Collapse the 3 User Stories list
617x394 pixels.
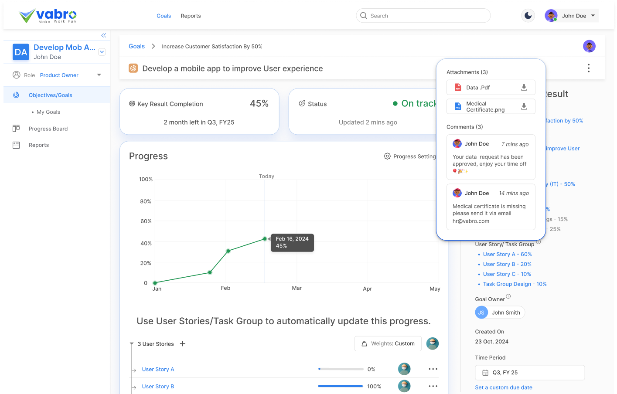click(132, 344)
